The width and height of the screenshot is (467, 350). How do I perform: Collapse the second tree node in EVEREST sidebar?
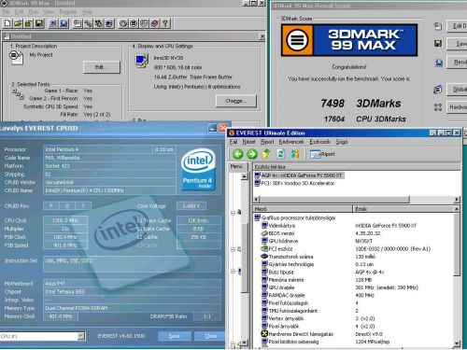[233, 249]
